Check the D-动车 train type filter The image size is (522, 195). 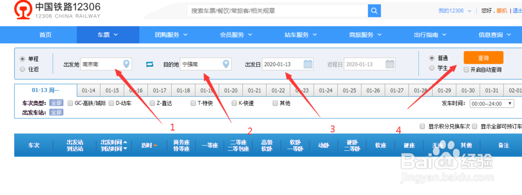(x=111, y=103)
